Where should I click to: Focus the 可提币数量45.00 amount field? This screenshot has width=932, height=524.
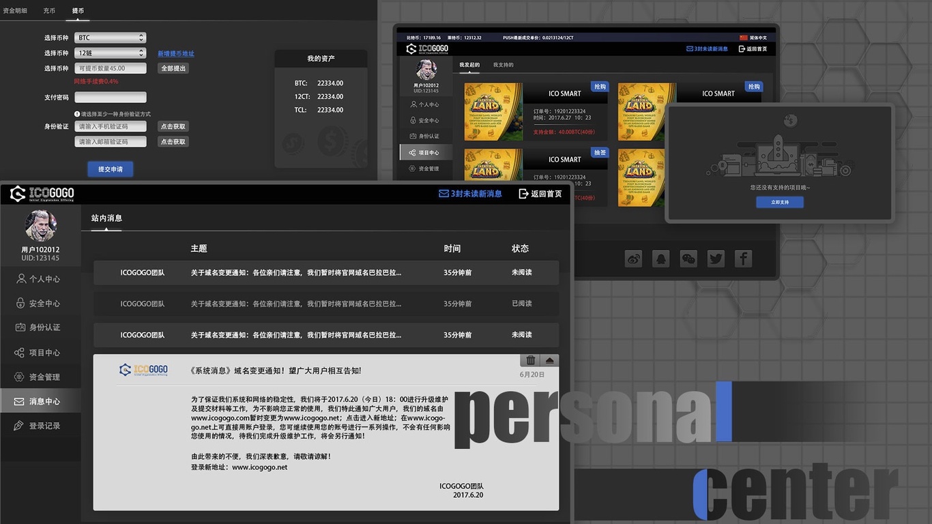tap(111, 68)
